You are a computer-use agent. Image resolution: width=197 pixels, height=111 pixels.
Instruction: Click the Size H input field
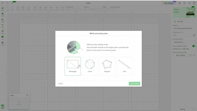tap(97, 9)
